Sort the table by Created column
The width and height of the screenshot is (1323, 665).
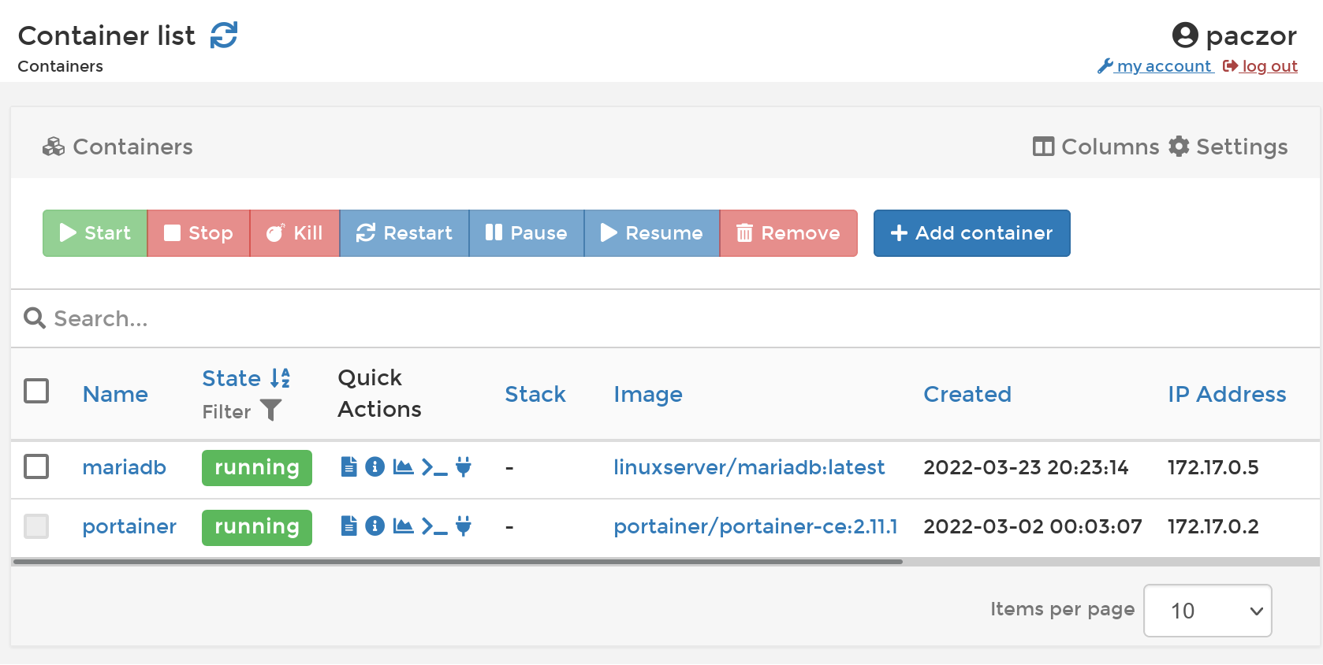click(x=967, y=394)
